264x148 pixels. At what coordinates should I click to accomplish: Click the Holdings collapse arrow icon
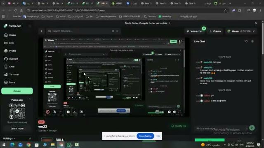coord(30,139)
